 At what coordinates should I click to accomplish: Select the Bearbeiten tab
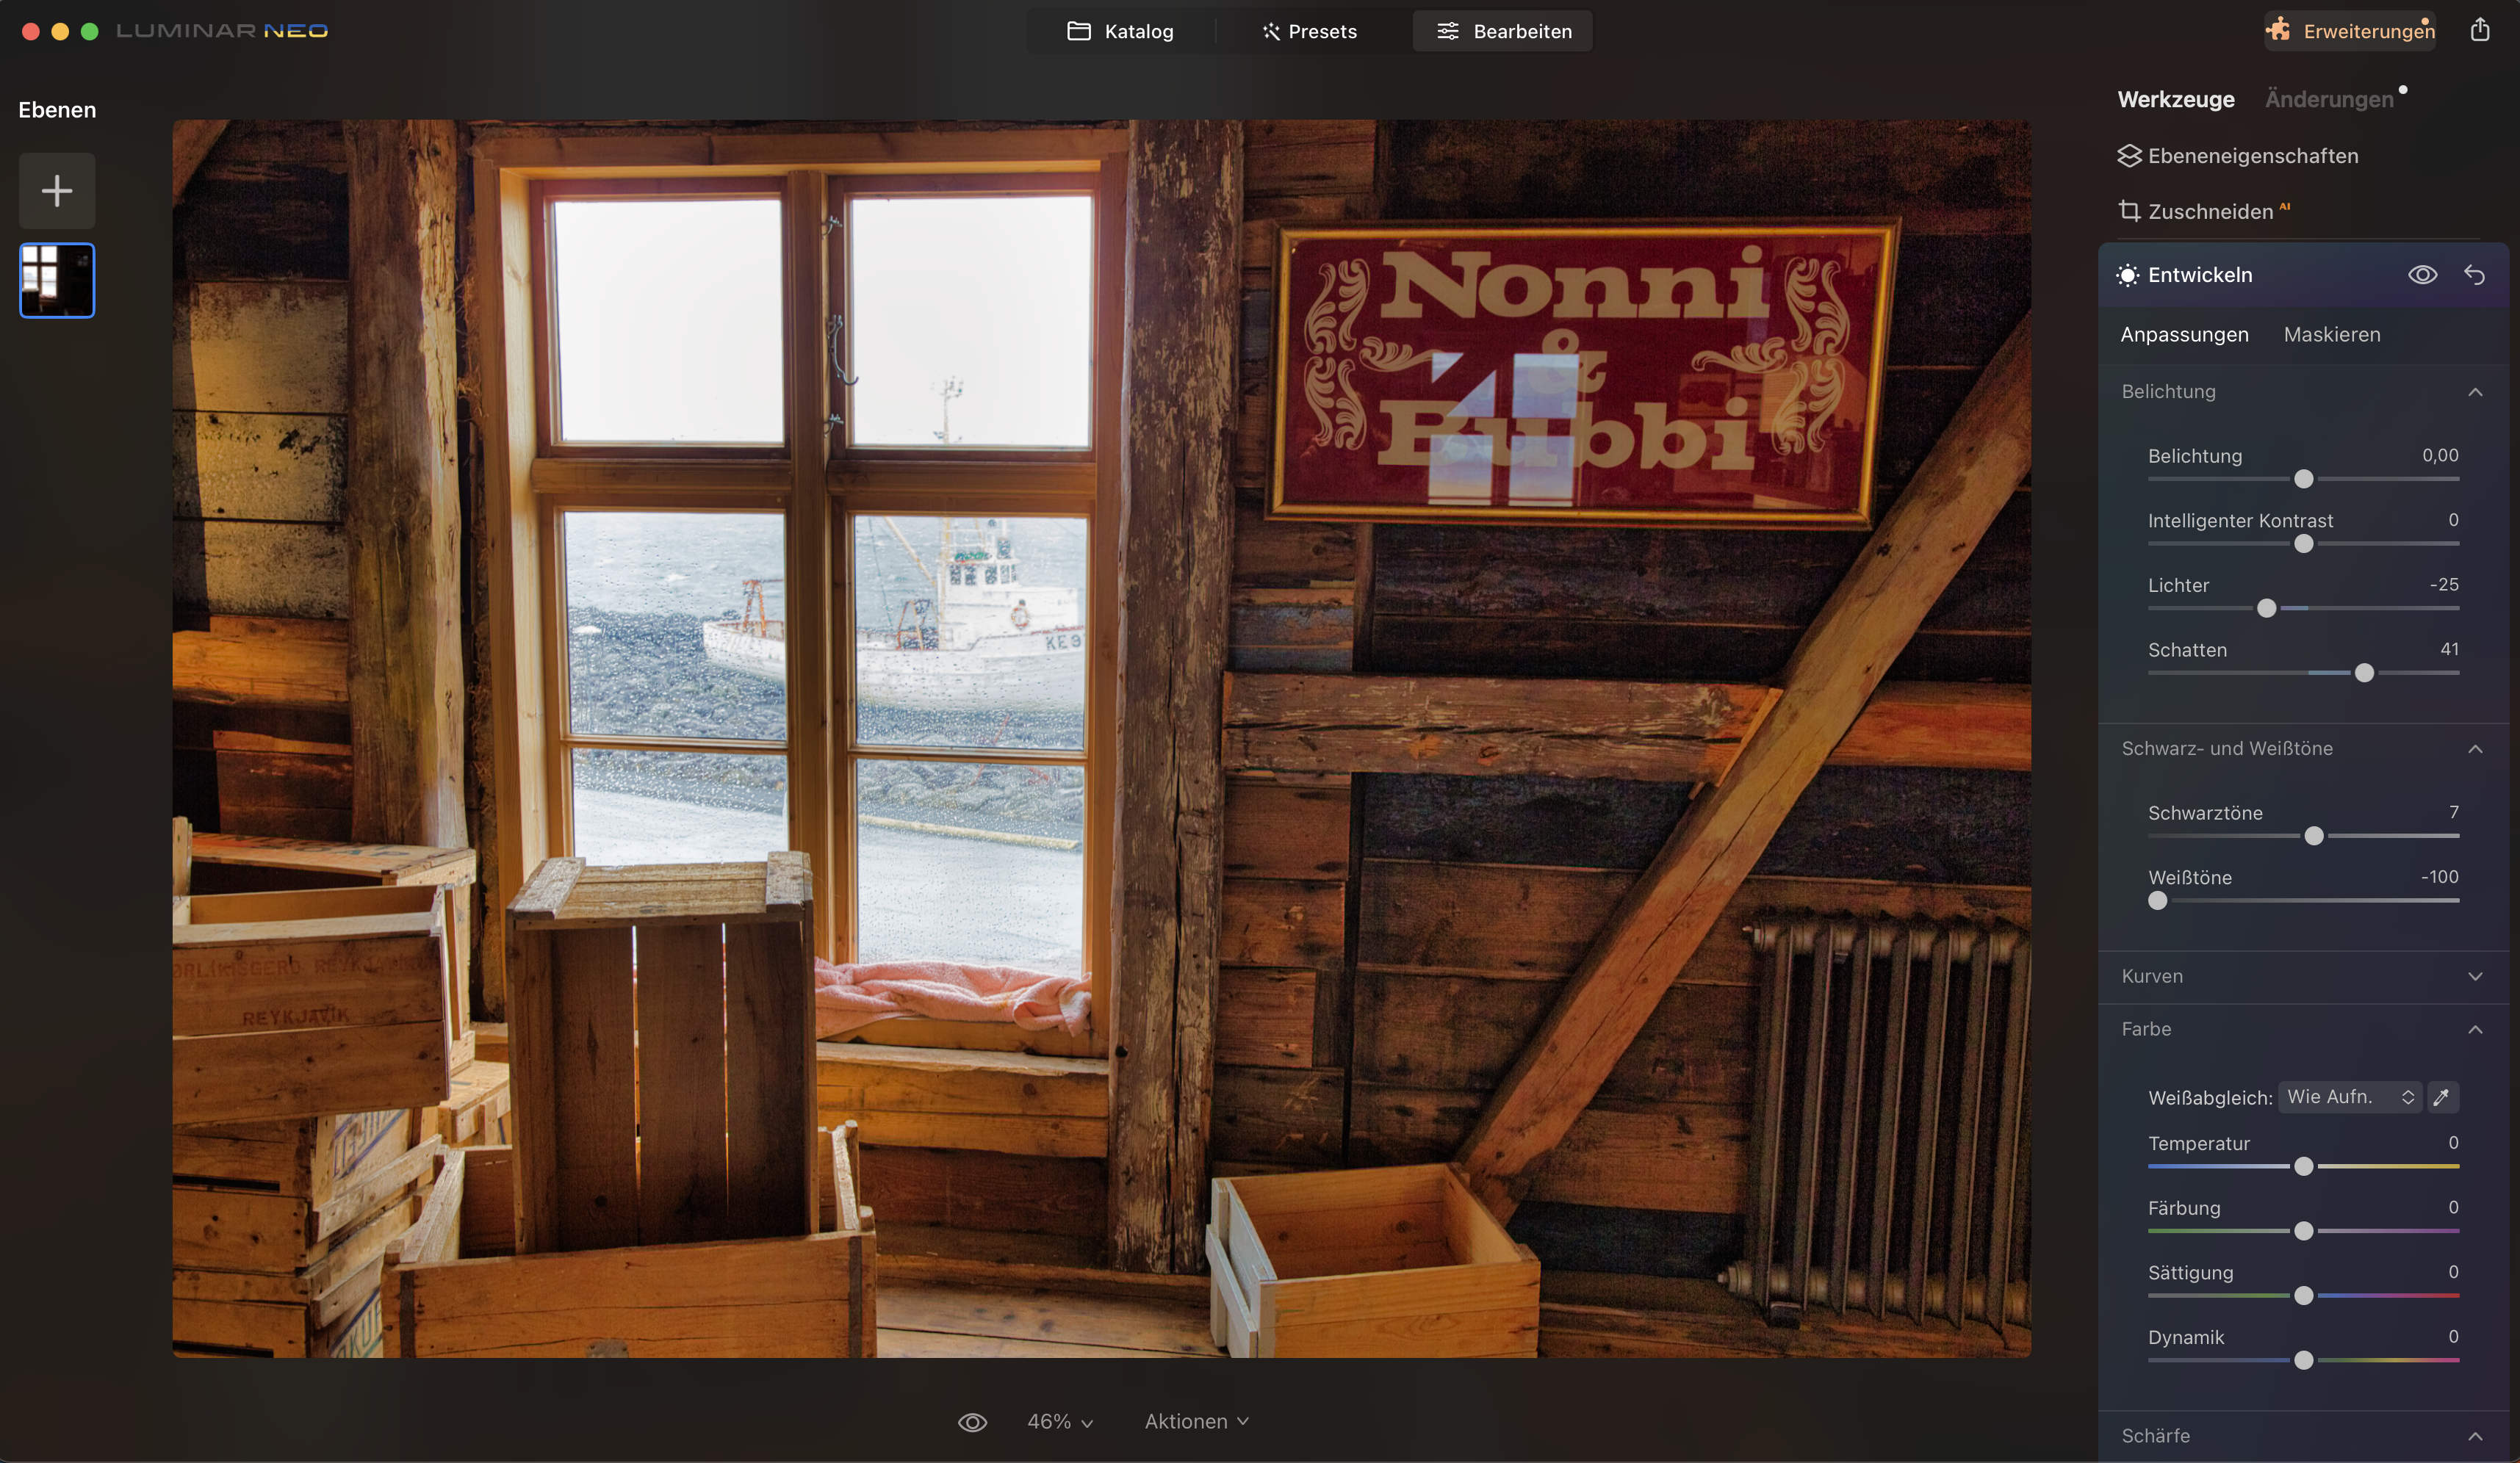pos(1503,31)
